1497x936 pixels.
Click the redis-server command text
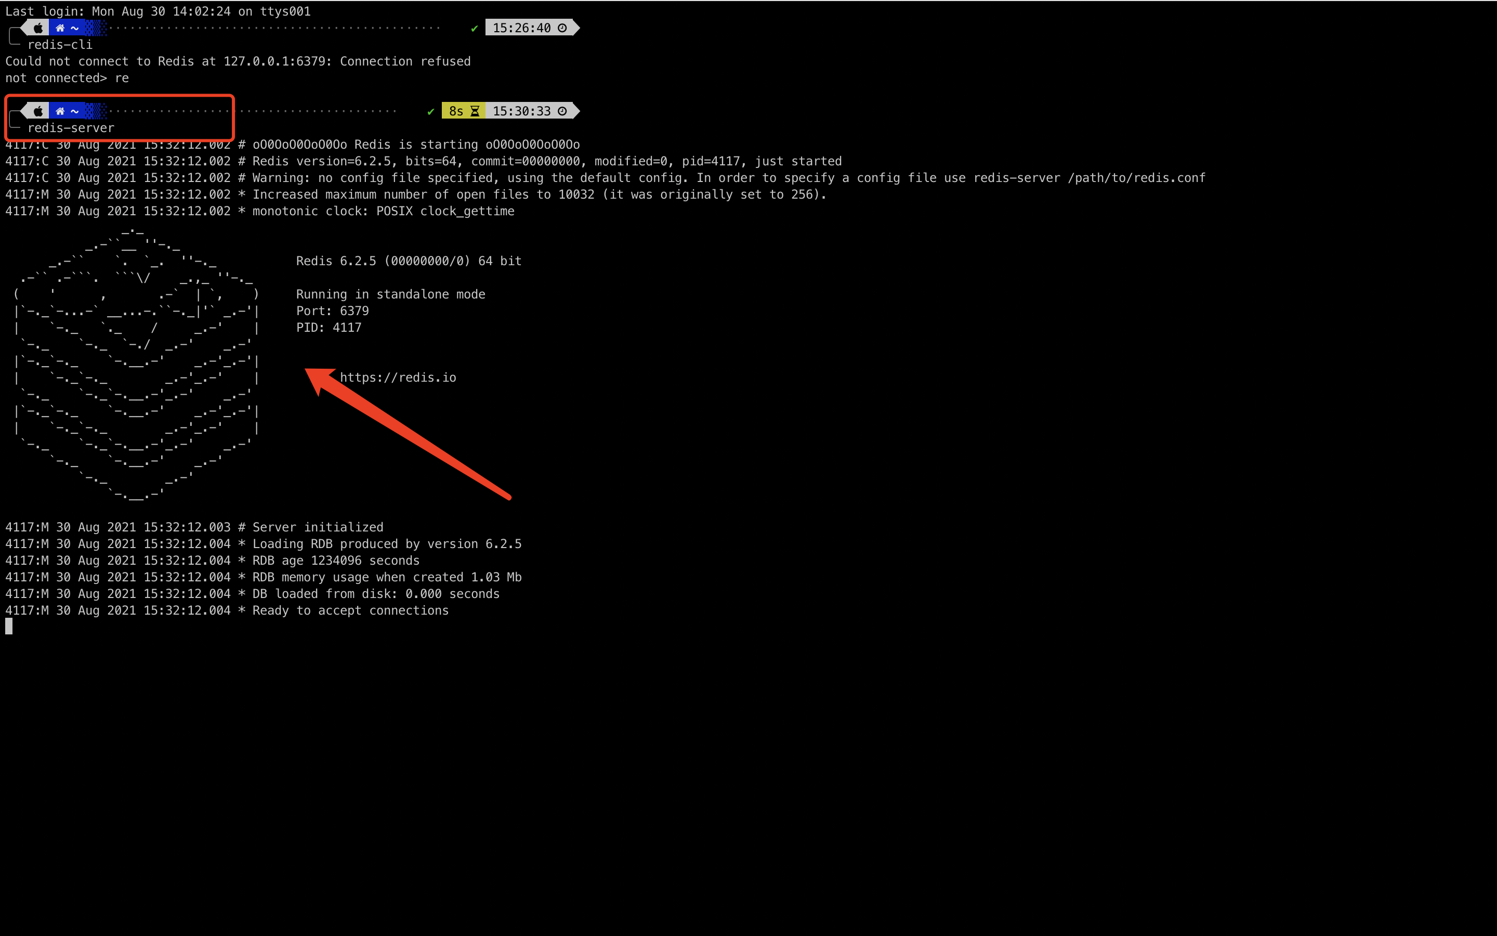[71, 128]
